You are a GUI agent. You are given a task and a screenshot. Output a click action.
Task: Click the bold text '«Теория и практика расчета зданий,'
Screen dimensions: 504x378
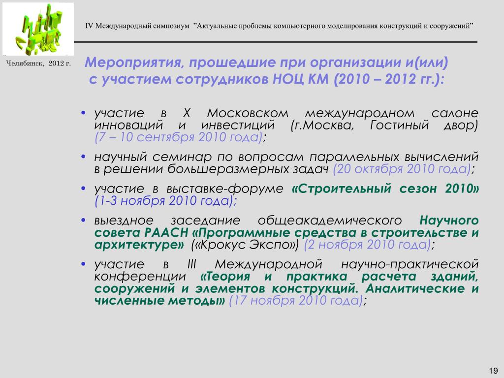[339, 277]
